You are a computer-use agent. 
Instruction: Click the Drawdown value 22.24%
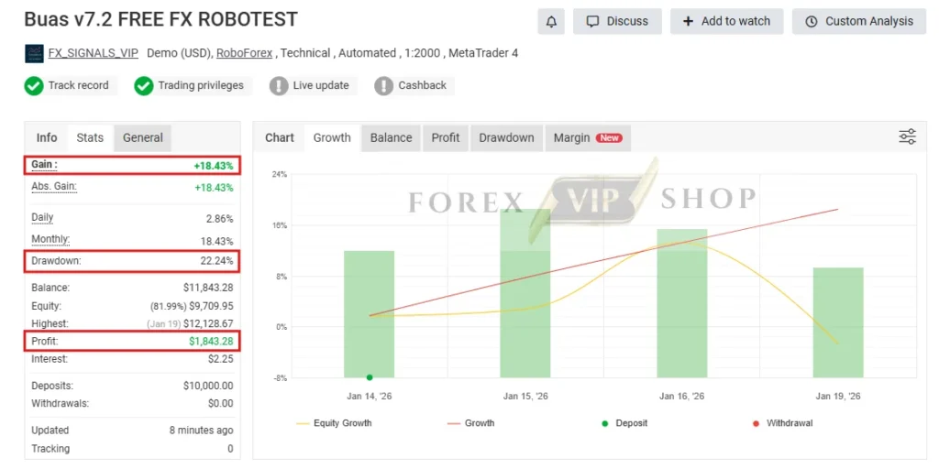tap(216, 261)
